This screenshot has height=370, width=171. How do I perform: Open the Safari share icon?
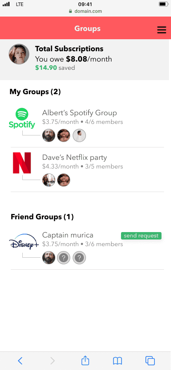click(85, 360)
